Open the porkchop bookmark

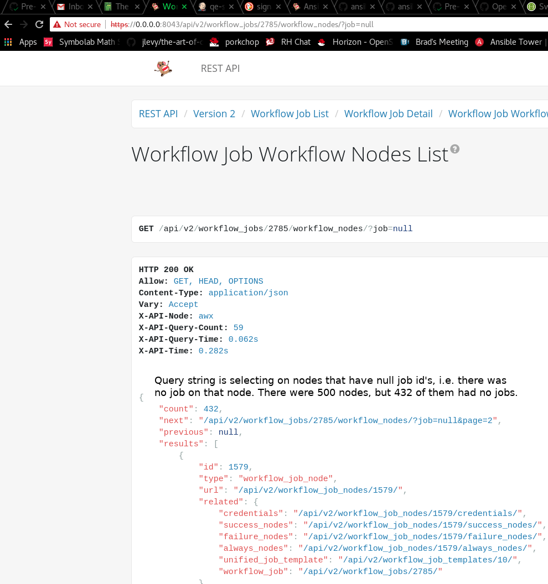[x=235, y=42]
